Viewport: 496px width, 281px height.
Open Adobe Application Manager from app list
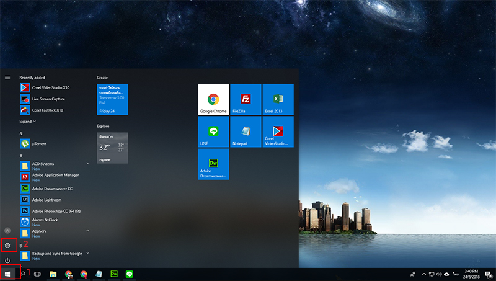click(x=55, y=177)
